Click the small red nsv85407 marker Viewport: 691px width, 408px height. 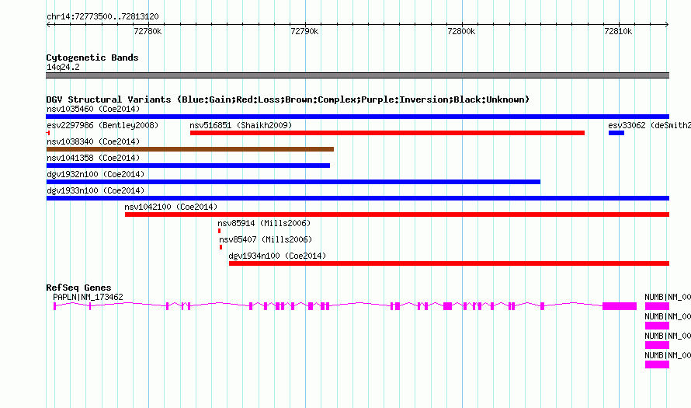coord(220,247)
